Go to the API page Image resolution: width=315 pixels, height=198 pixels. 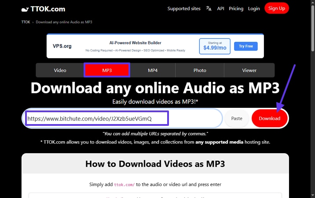(x=220, y=8)
